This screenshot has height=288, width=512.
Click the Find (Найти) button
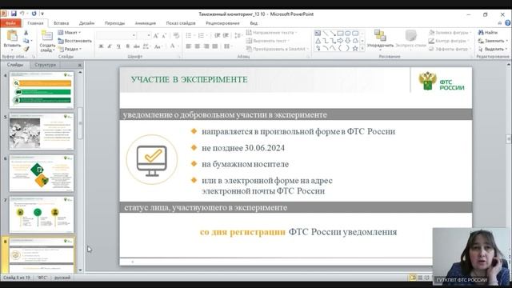click(x=488, y=33)
